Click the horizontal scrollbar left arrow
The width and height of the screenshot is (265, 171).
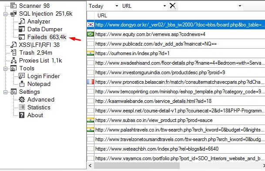point(90,166)
